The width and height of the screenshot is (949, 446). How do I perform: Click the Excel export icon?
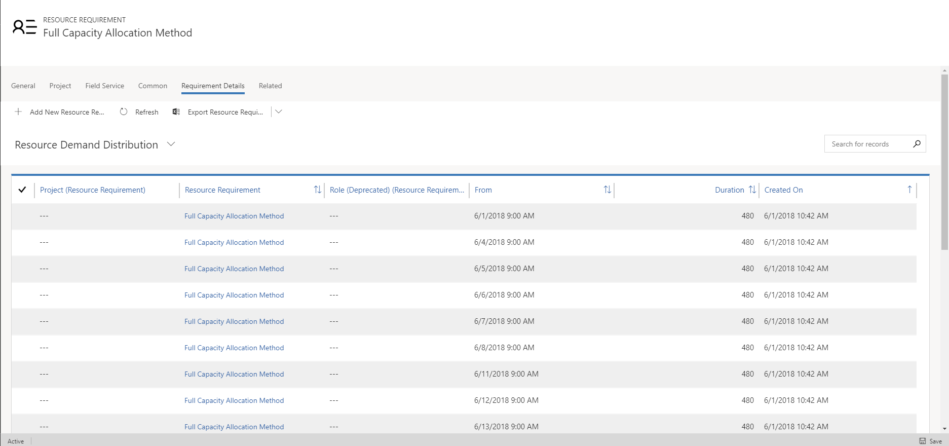tap(176, 112)
